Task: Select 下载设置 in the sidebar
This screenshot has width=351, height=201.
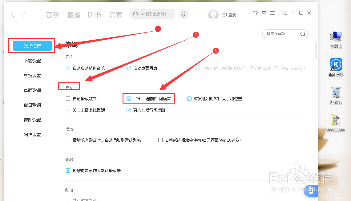Action: pyautogui.click(x=32, y=61)
